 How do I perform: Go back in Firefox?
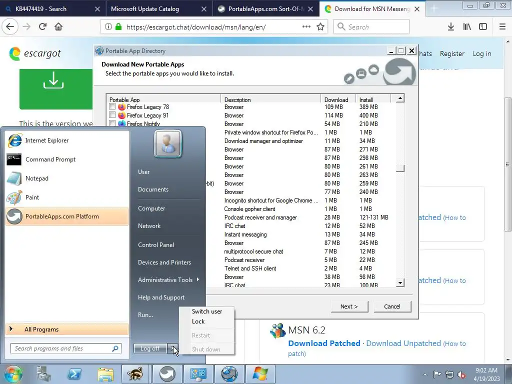pos(10,26)
